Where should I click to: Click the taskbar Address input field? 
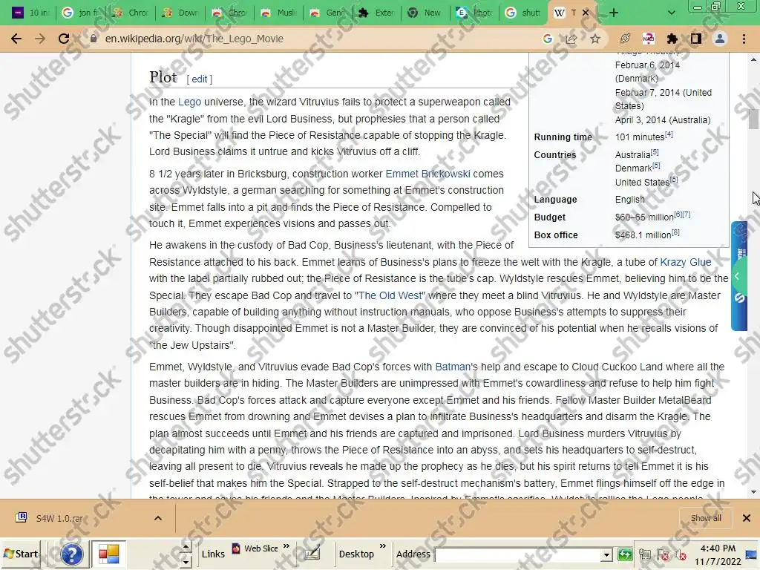tap(518, 554)
